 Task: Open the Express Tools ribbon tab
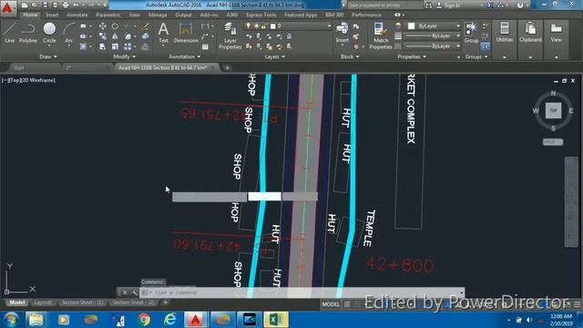click(261, 15)
